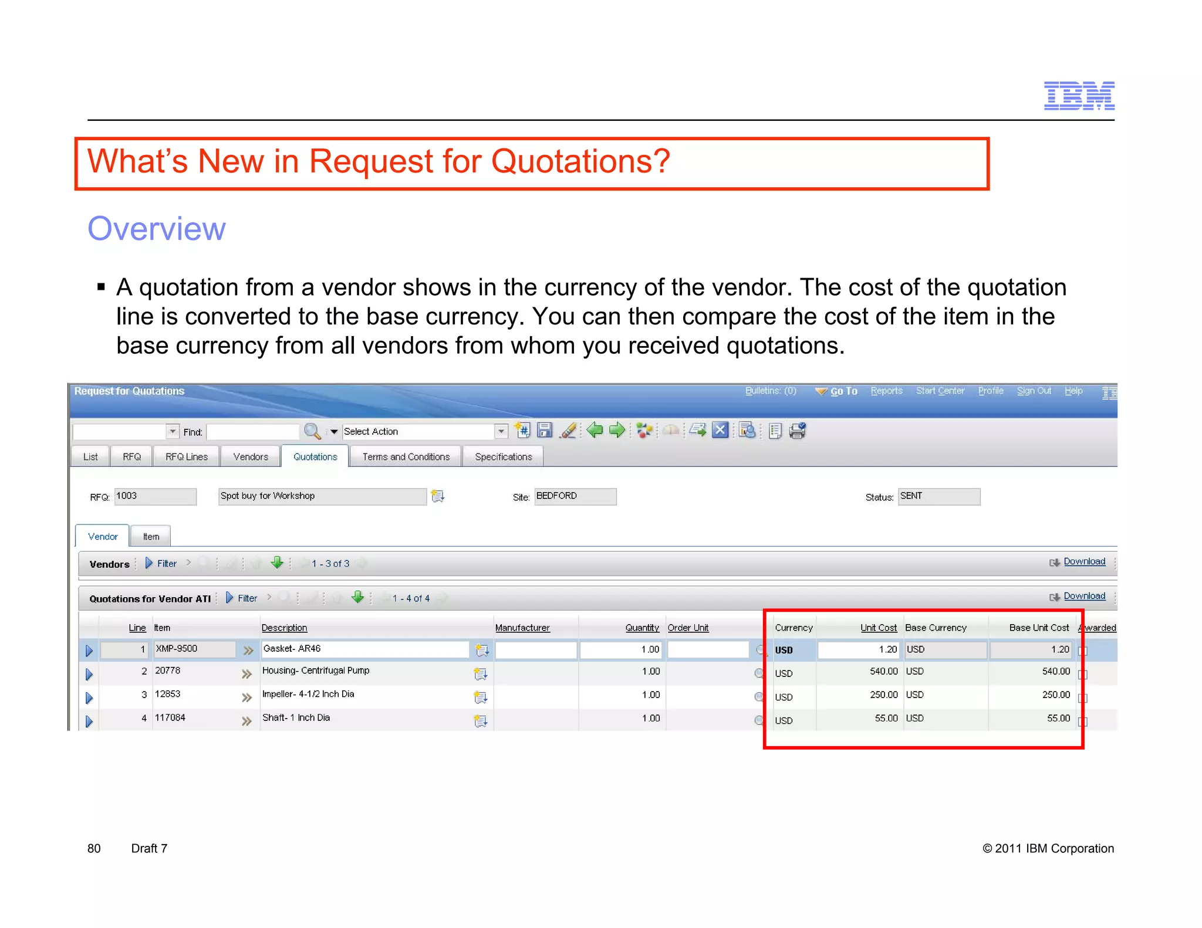Switch to the Item sub-tab
Screen dimensions: 1202x928
tap(151, 537)
